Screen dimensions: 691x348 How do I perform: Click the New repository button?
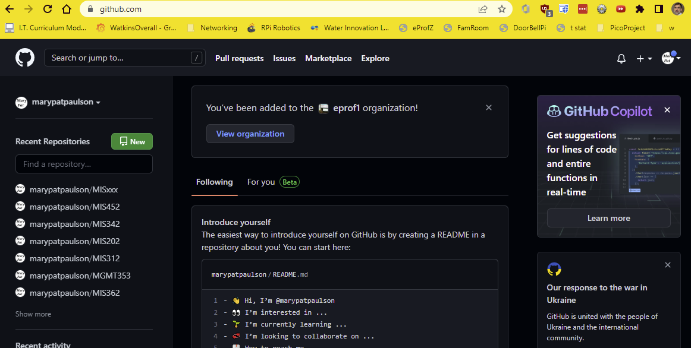click(x=132, y=142)
